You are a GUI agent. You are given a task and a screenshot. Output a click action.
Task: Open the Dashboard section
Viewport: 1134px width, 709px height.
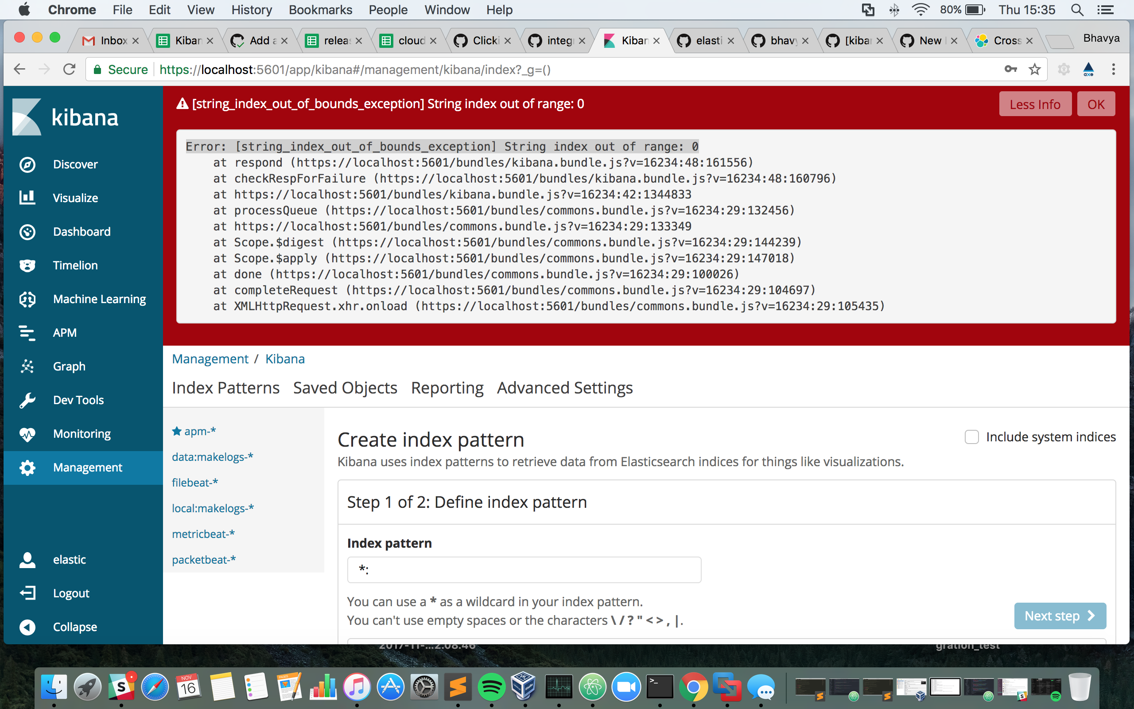pos(82,231)
